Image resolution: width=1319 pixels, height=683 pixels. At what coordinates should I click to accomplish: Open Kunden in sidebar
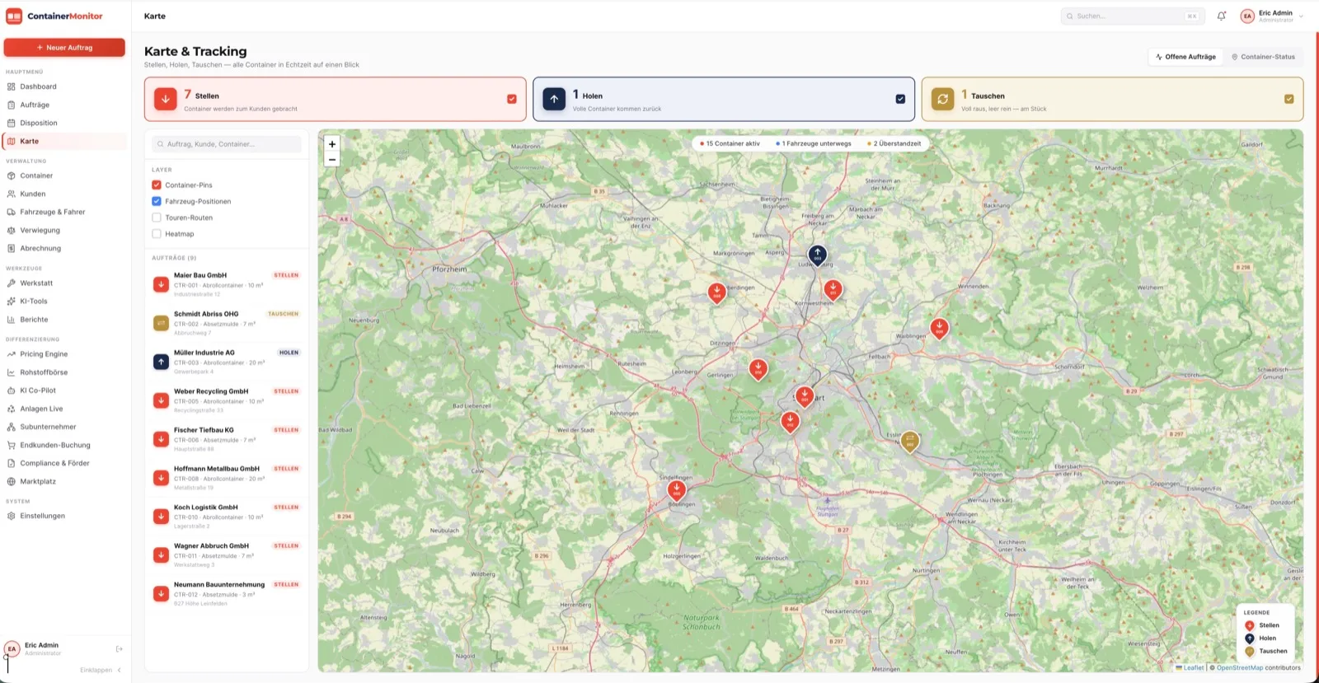(x=65, y=194)
